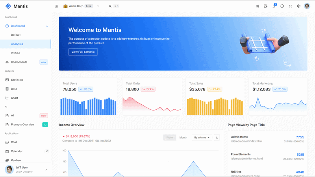This screenshot has width=315, height=177.
Task: Click the AI badge beside Prompts Overview
Action: coord(45,125)
